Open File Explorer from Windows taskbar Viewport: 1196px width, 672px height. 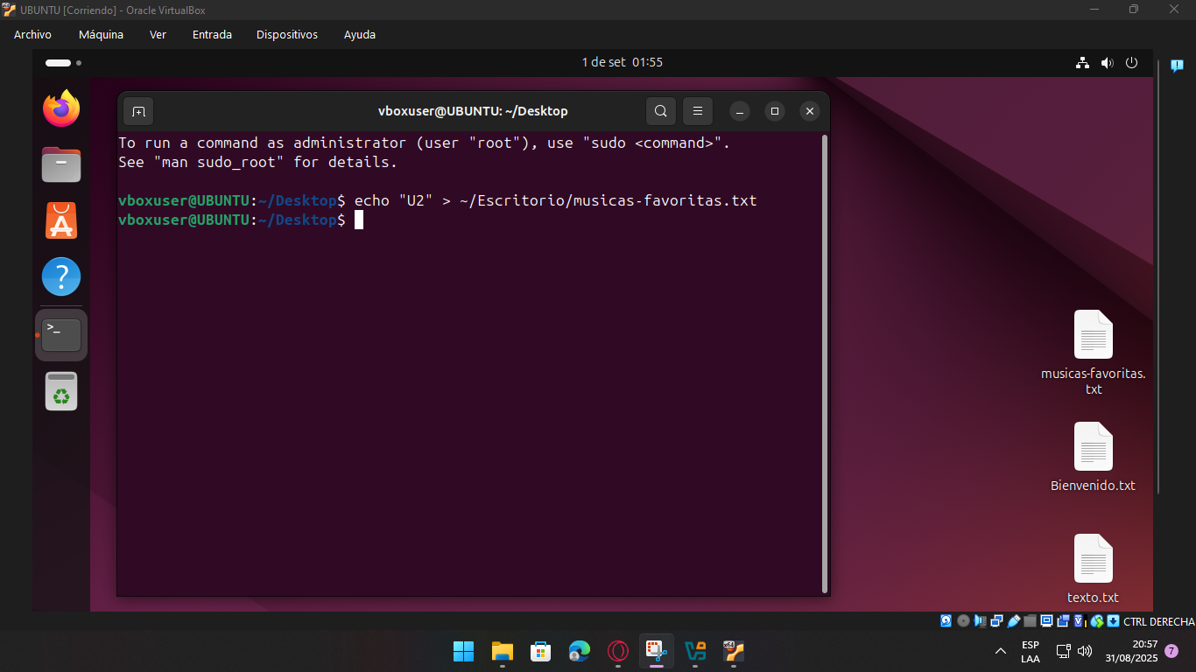point(502,651)
